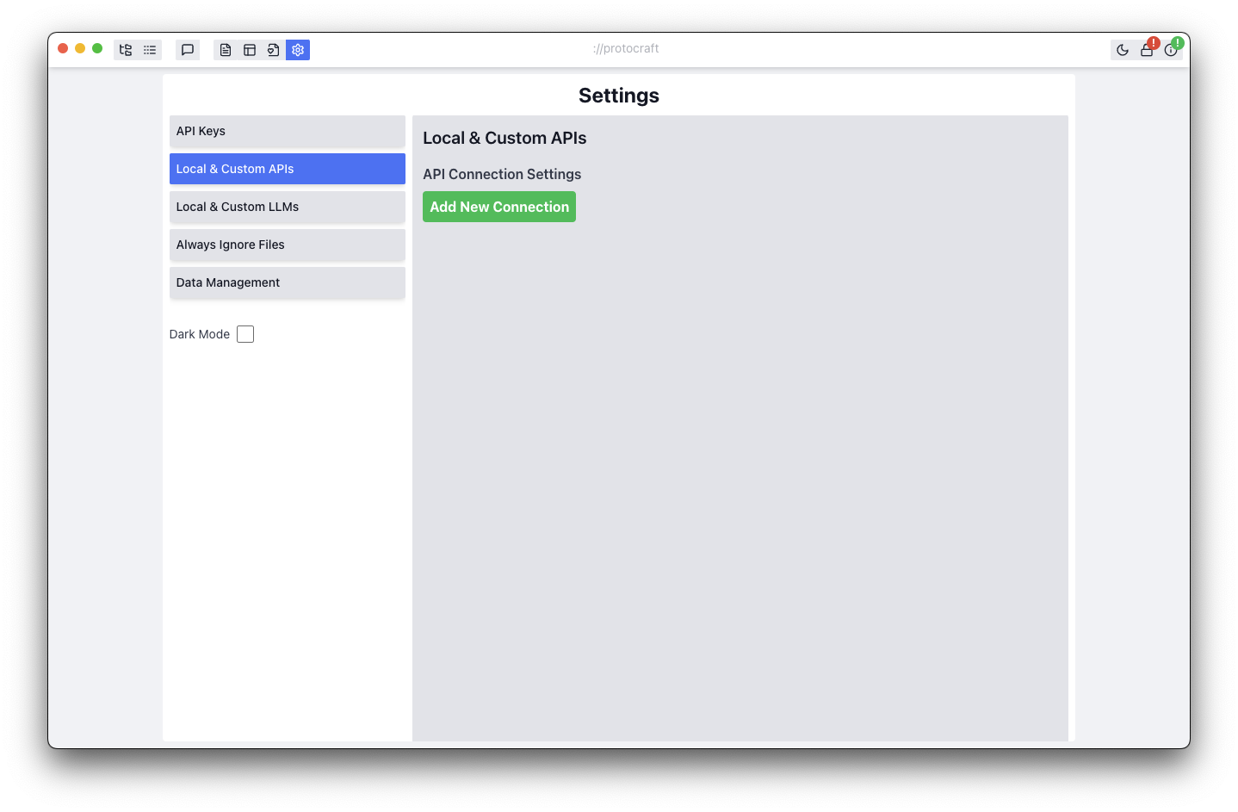Image resolution: width=1238 pixels, height=812 pixels.
Task: Click the document with heart icon
Action: [274, 50]
